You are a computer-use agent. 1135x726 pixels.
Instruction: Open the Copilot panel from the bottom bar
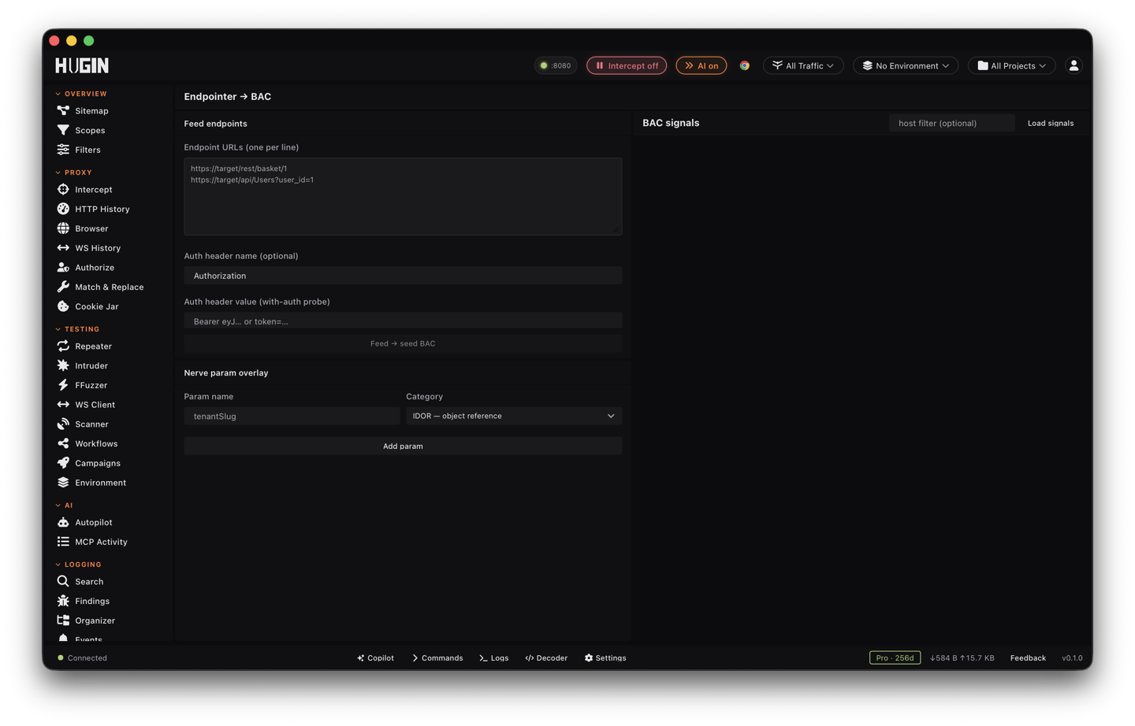click(375, 657)
